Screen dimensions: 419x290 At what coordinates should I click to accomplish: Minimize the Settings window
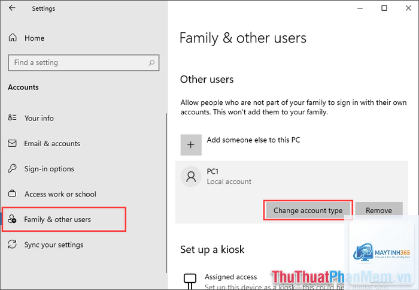pos(360,8)
